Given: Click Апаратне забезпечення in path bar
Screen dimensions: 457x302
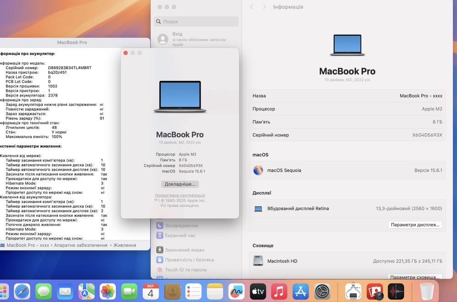Looking at the screenshot, I should [81, 245].
